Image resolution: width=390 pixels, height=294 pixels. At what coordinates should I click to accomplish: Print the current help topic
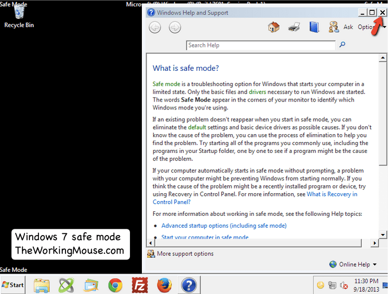point(294,27)
